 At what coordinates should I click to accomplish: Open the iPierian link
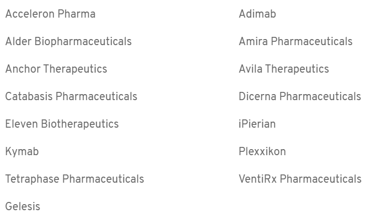click(x=257, y=124)
